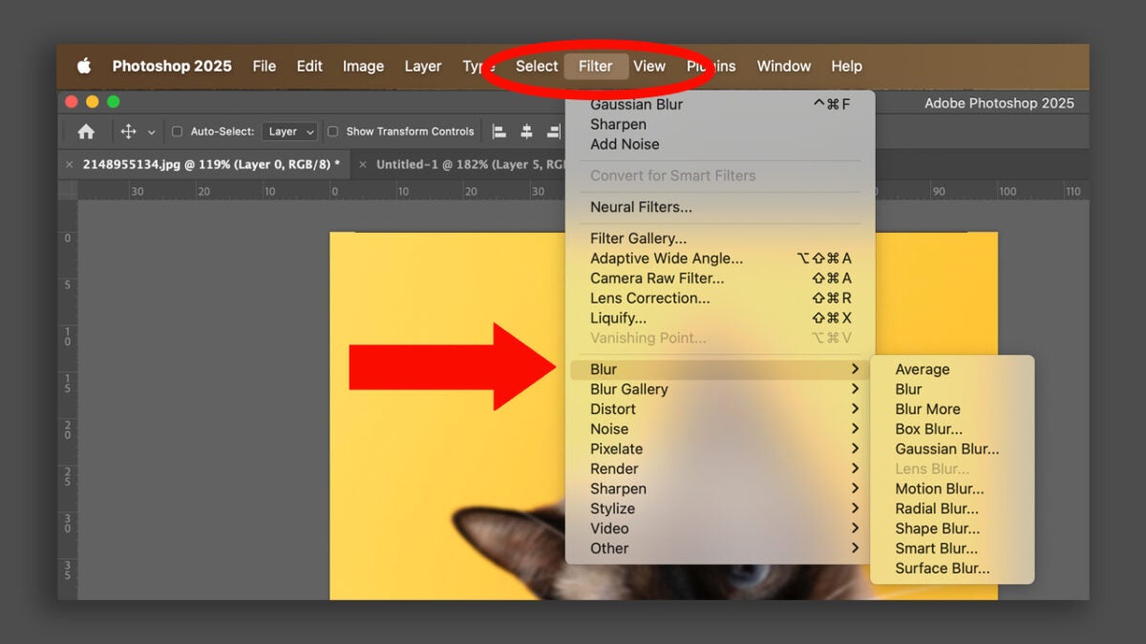Select Camera Raw Filter... menu entry
The width and height of the screenshot is (1146, 644).
coord(657,279)
